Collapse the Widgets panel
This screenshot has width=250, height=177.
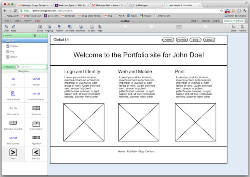point(3,67)
